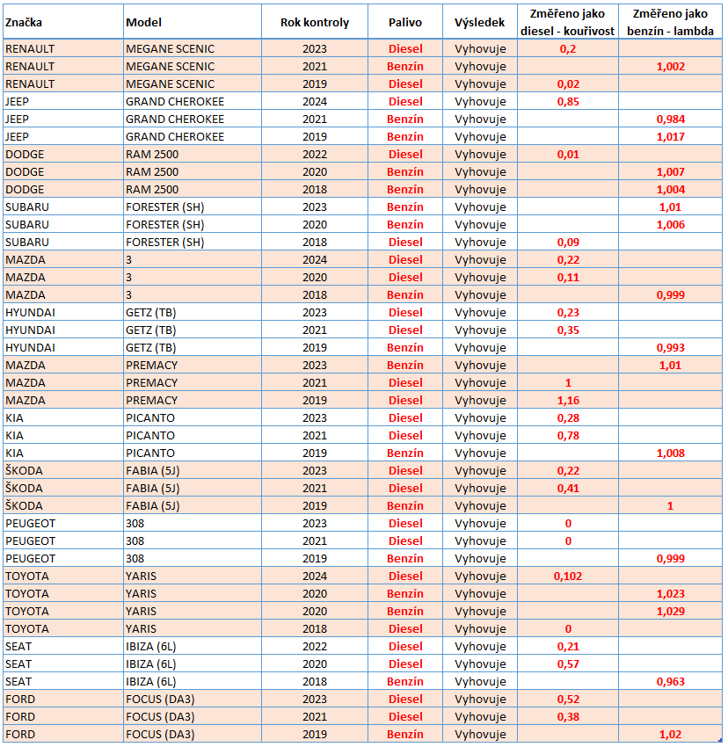The image size is (728, 747).
Task: Click YARIS in the 2018 row
Action: pos(142,629)
